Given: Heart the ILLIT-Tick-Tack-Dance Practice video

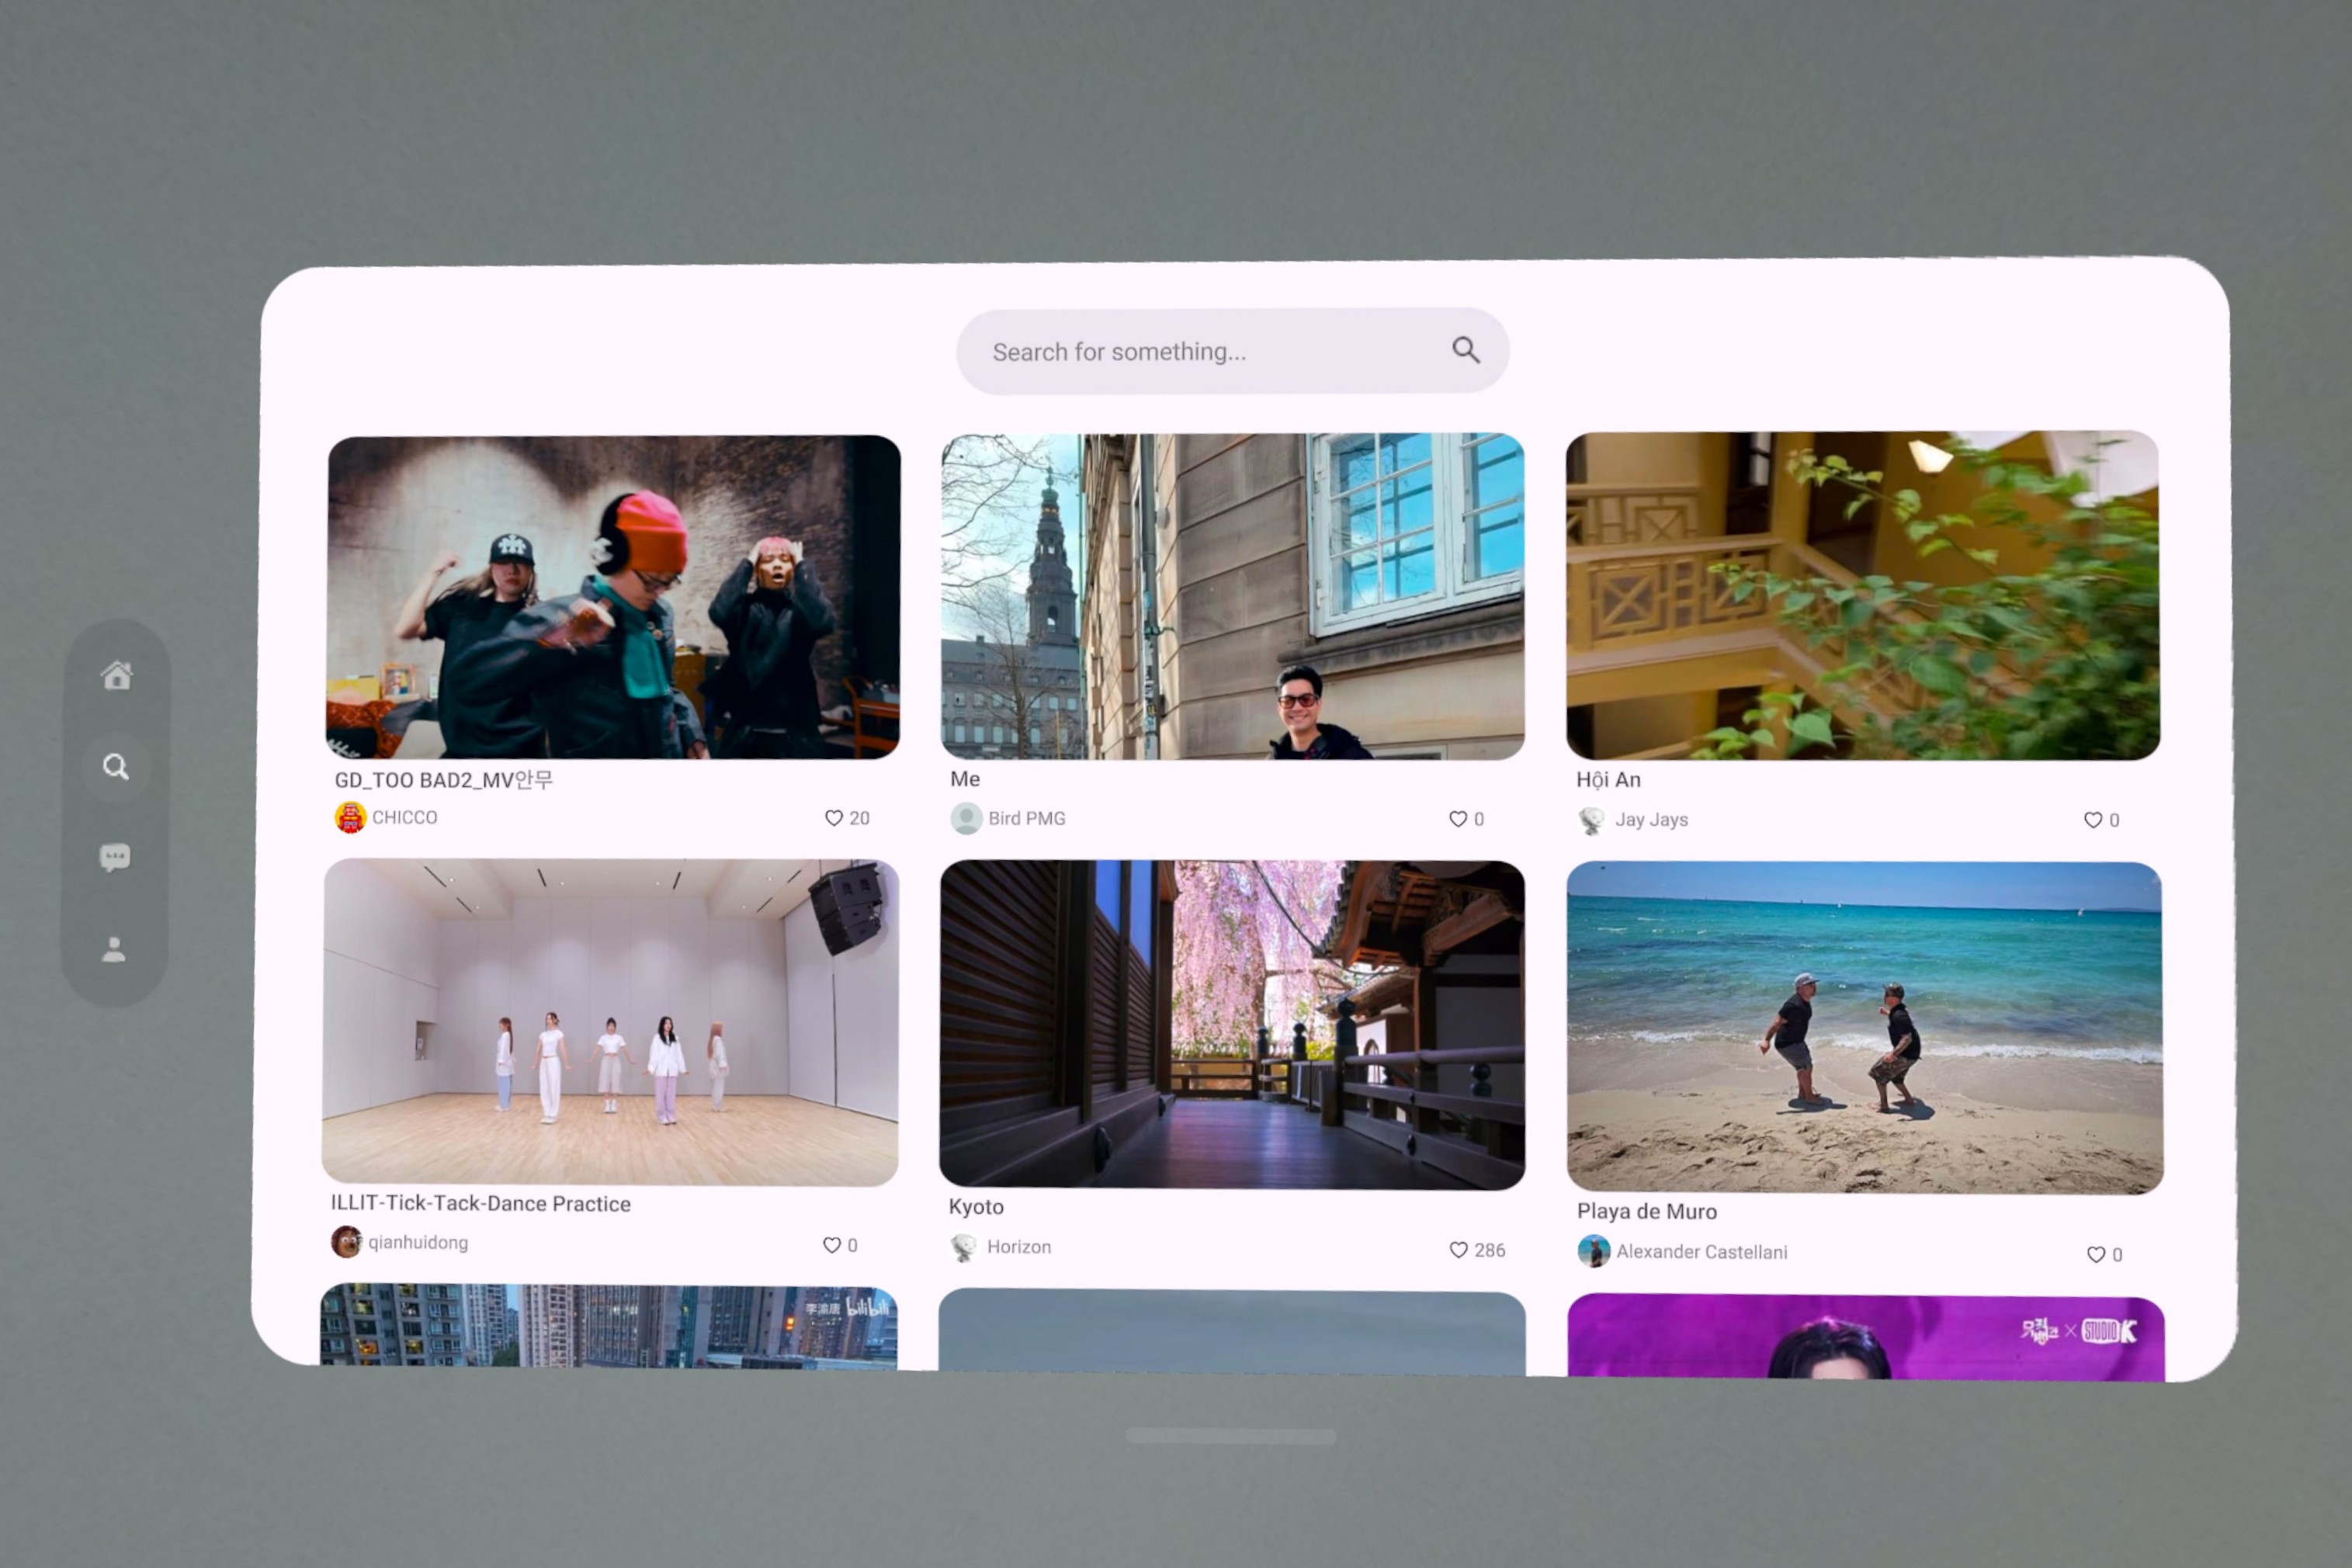Looking at the screenshot, I should coord(831,1245).
